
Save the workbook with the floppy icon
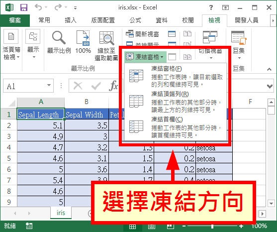[x=24, y=7]
